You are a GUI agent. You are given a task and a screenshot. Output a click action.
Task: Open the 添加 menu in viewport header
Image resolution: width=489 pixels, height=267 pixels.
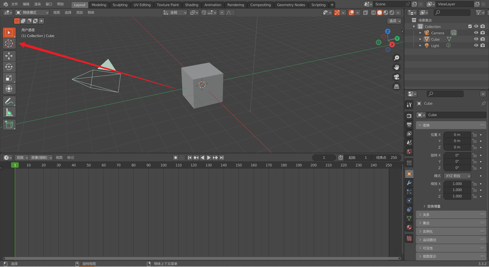coord(79,12)
